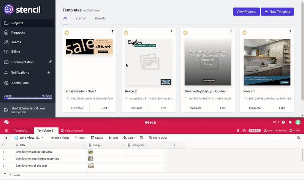Click the Stencil logo icon
Screen dimensions: 304x180
[x=9, y=9]
